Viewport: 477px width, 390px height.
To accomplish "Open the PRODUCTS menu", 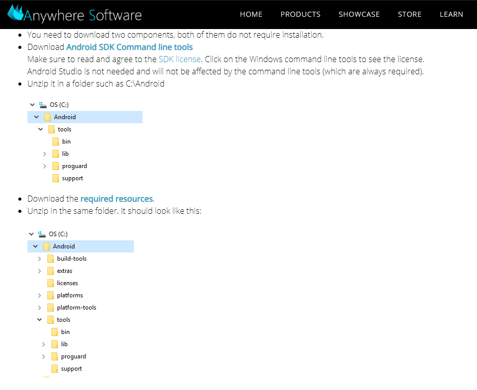I will 300,14.
